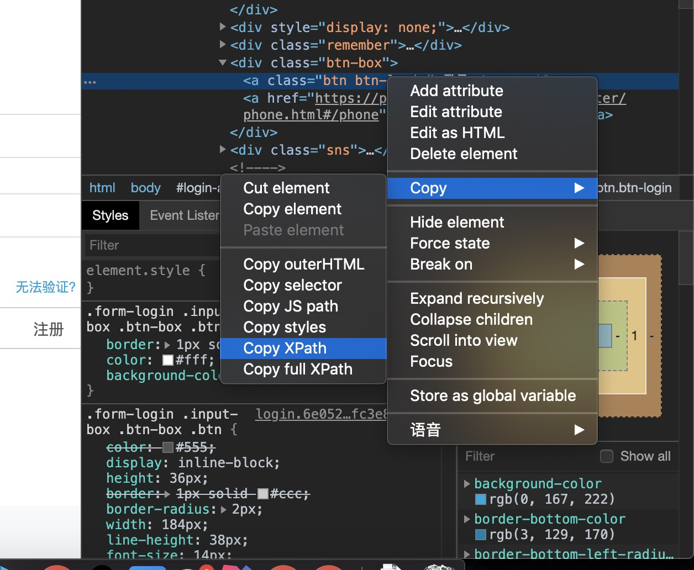Screen dimensions: 694x570
Task: Select the body breadcrumb
Action: (146, 188)
